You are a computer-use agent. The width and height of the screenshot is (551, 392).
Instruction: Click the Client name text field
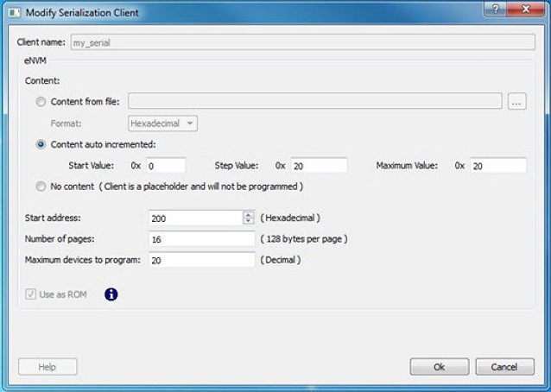coord(301,41)
